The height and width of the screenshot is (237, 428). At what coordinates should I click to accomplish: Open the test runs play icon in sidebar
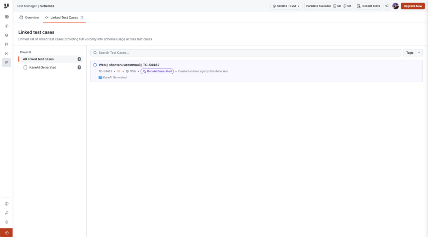click(6, 26)
